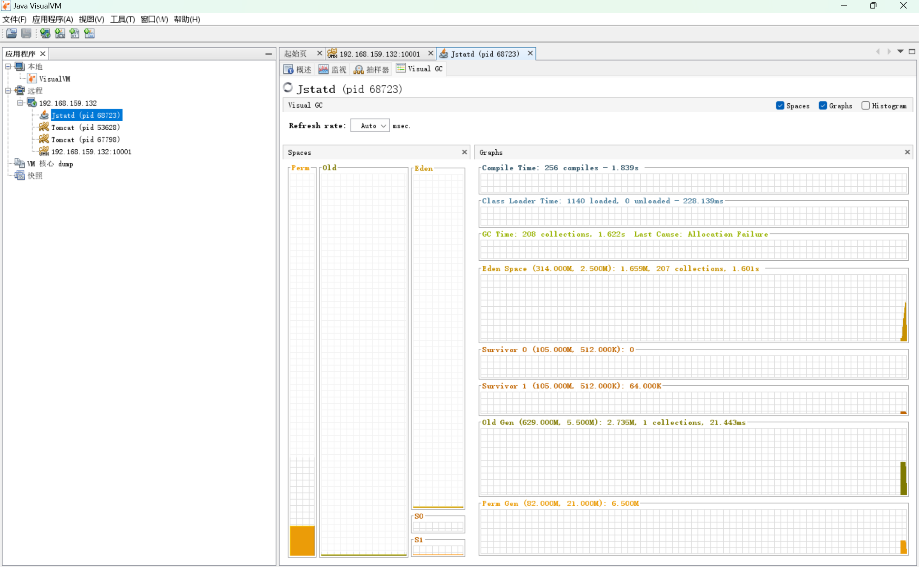The width and height of the screenshot is (919, 567).
Task: Click the Add Remote Host toolbar icon
Action: pyautogui.click(x=45, y=34)
